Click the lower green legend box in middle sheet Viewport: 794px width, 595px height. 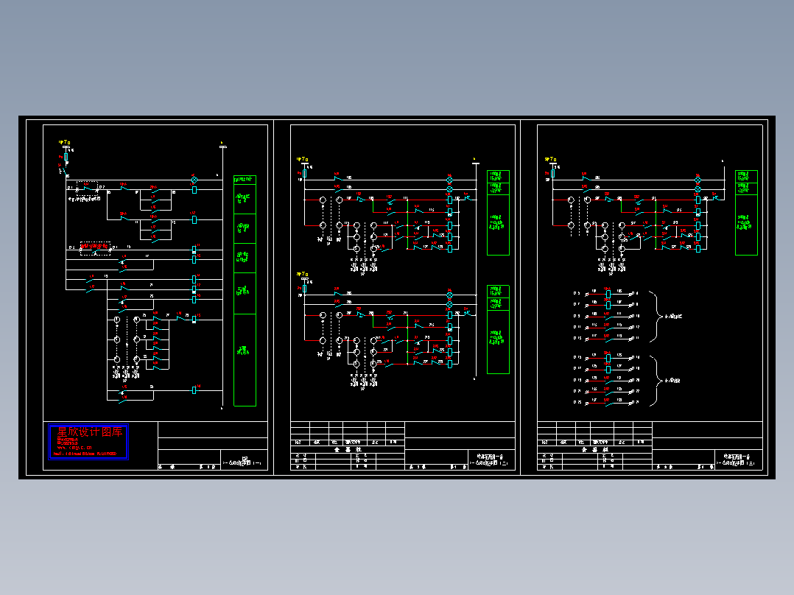(498, 330)
